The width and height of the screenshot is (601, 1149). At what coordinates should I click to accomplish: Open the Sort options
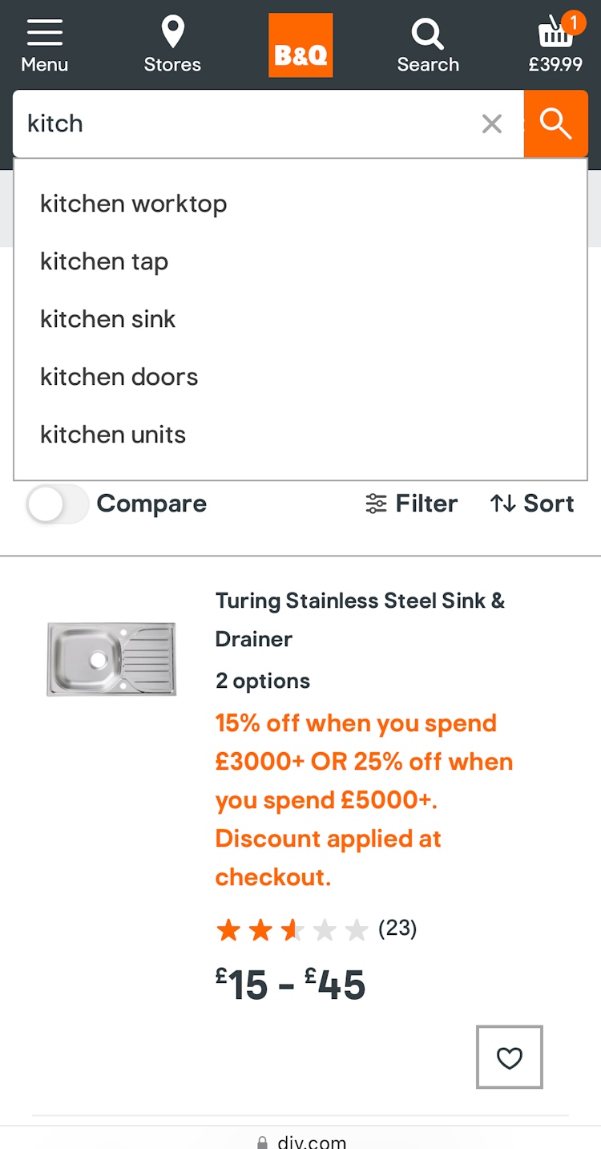pyautogui.click(x=532, y=504)
